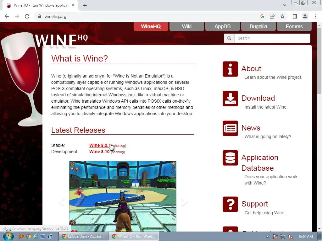Click into the site Search field
322x241 pixels.
click(x=272, y=38)
